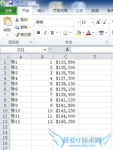Click cell containing $144,000
This screenshot has height=150, width=113.
click(x=66, y=116)
